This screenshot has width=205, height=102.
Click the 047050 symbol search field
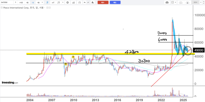(x=7, y=2)
